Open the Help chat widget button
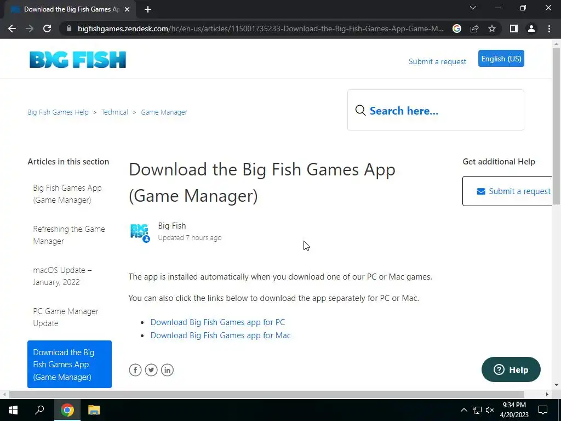Viewport: 561px width, 421px height. pyautogui.click(x=511, y=369)
